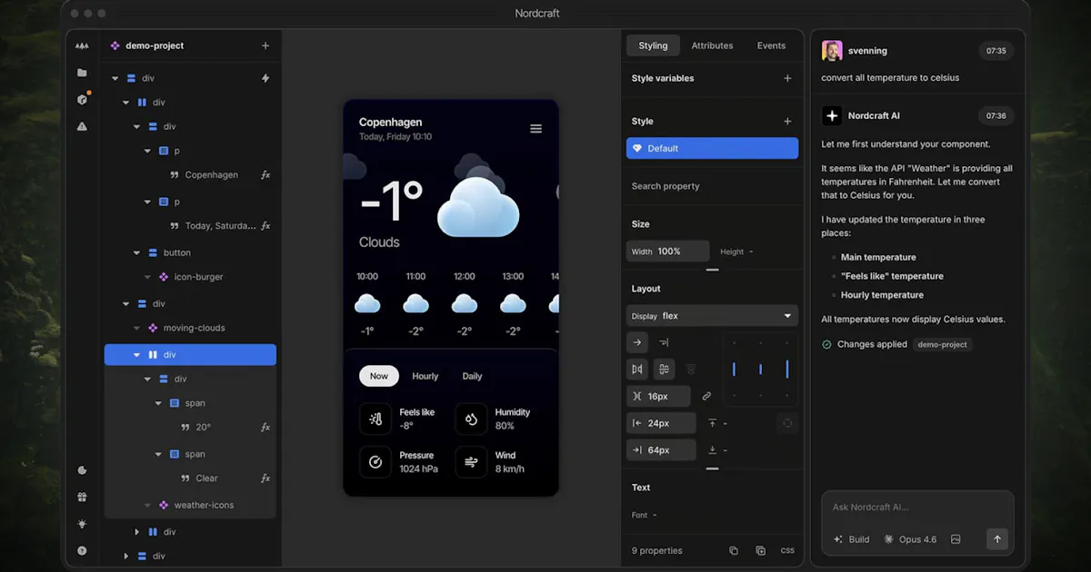Set flex direction to column arrow

click(664, 342)
